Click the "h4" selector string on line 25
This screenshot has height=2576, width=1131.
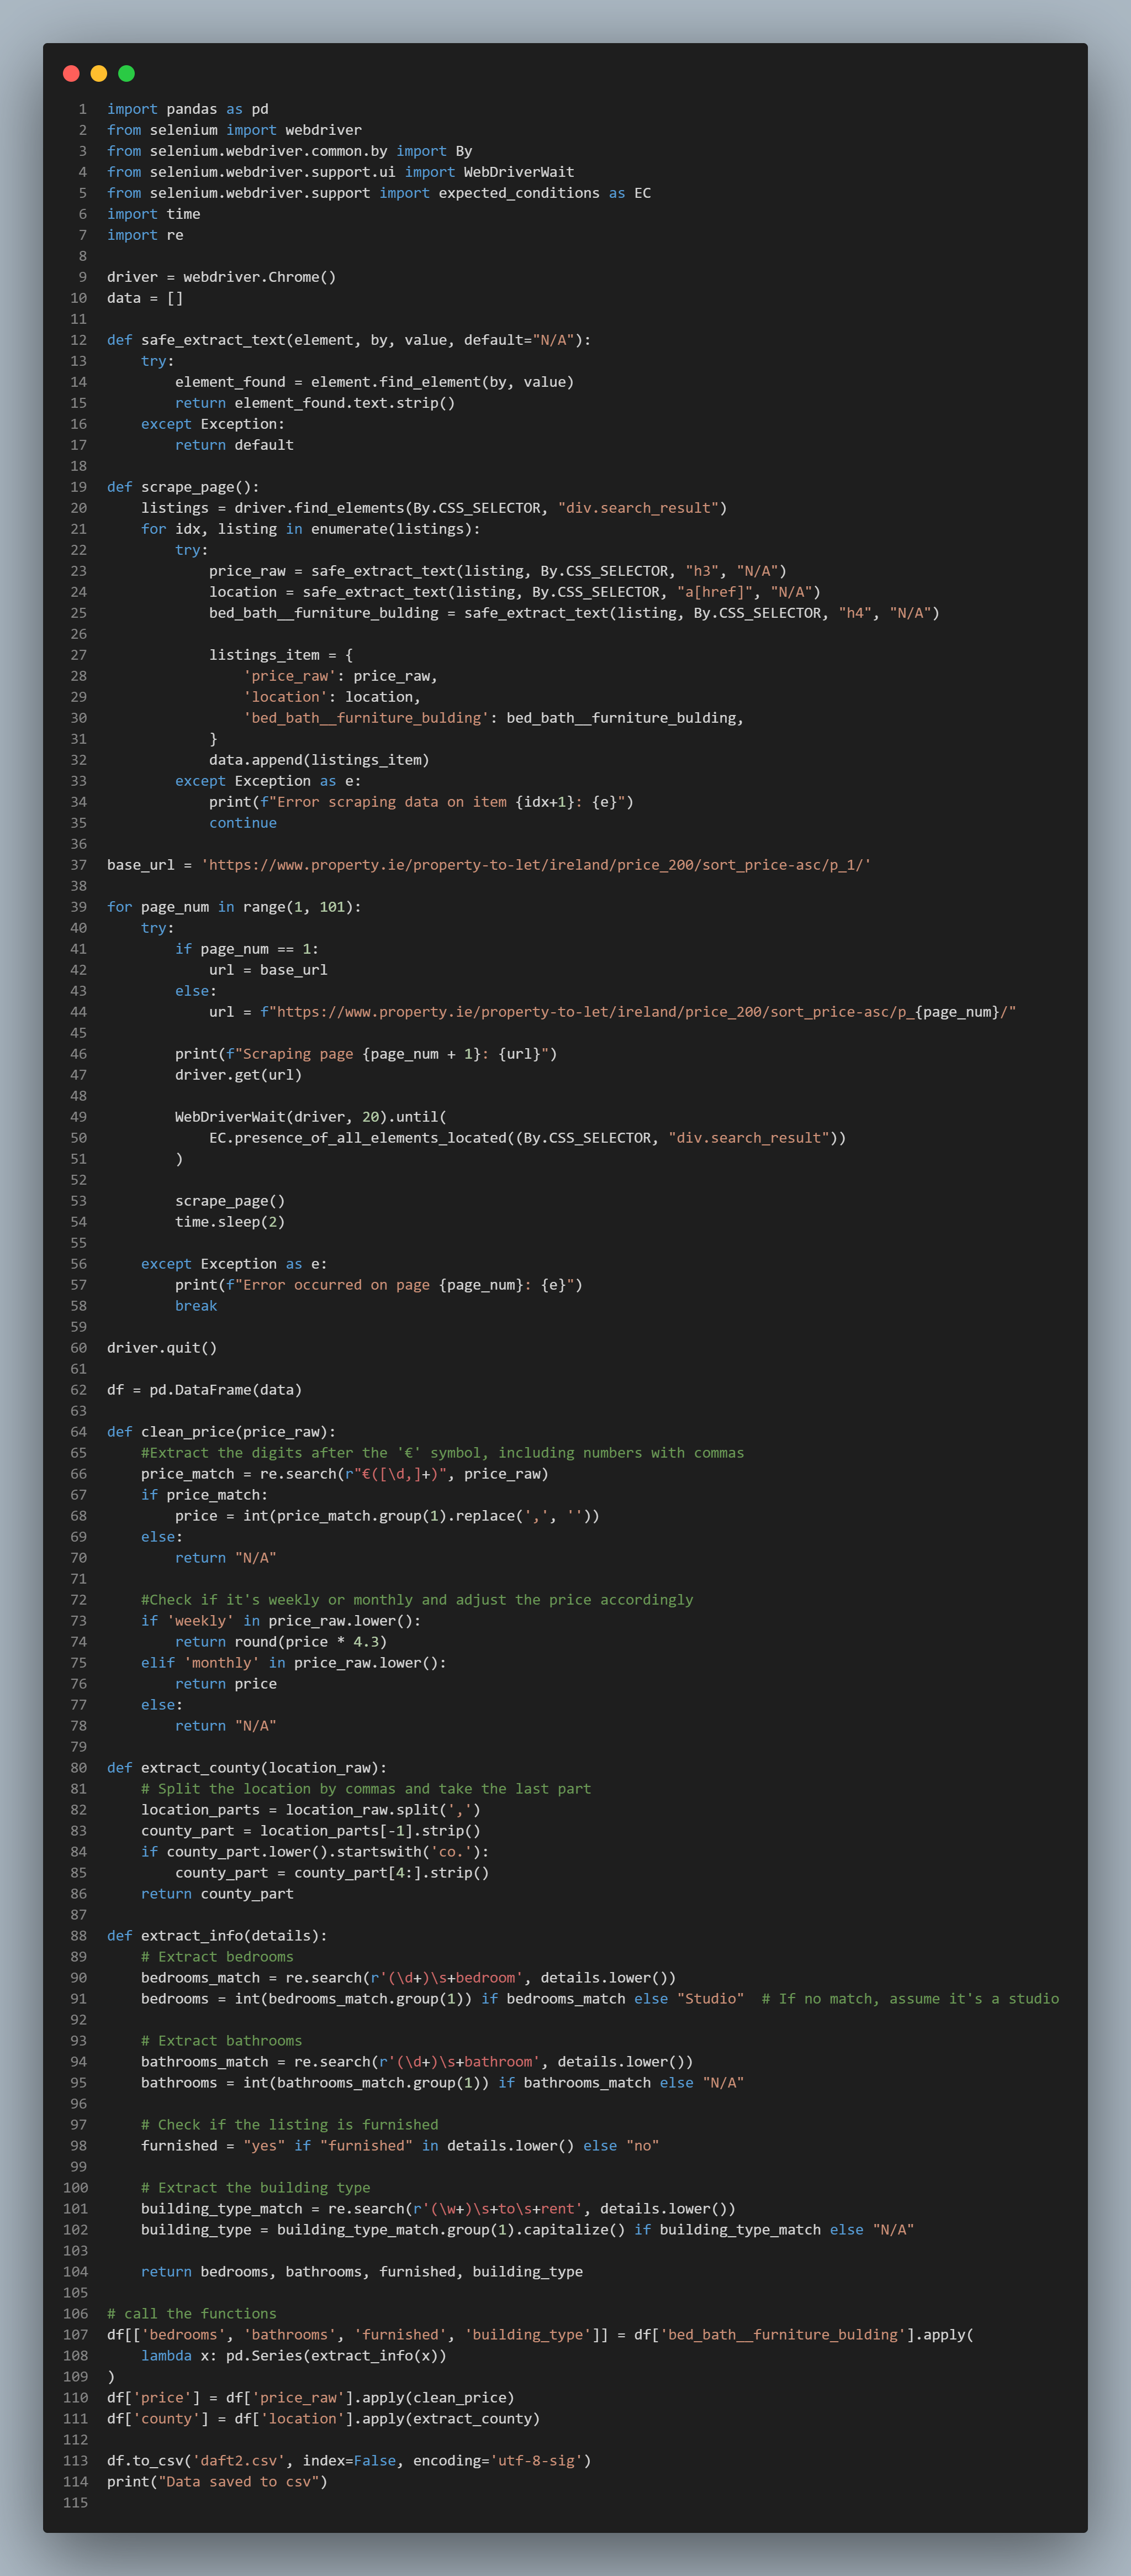click(855, 613)
